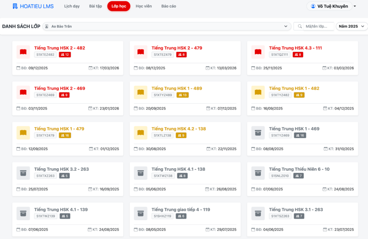The width and height of the screenshot is (368, 239).
Task: Switch to the Báo cáo tab
Action: coord(169,6)
